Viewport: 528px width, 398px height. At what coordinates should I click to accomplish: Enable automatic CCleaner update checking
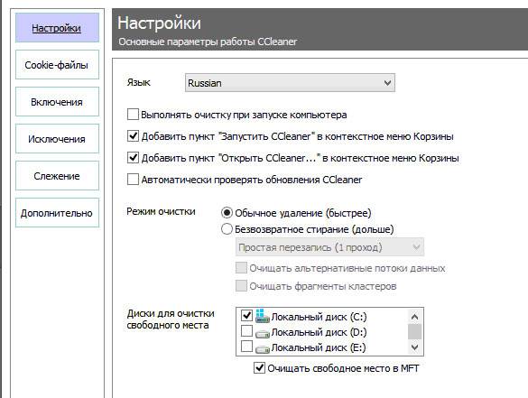pyautogui.click(x=133, y=179)
